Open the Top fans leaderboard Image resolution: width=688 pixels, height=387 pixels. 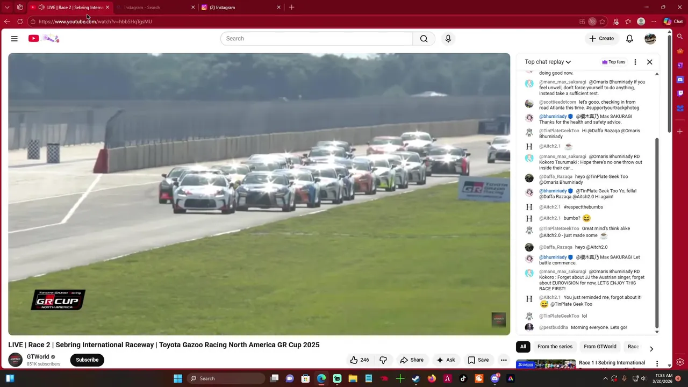click(613, 62)
